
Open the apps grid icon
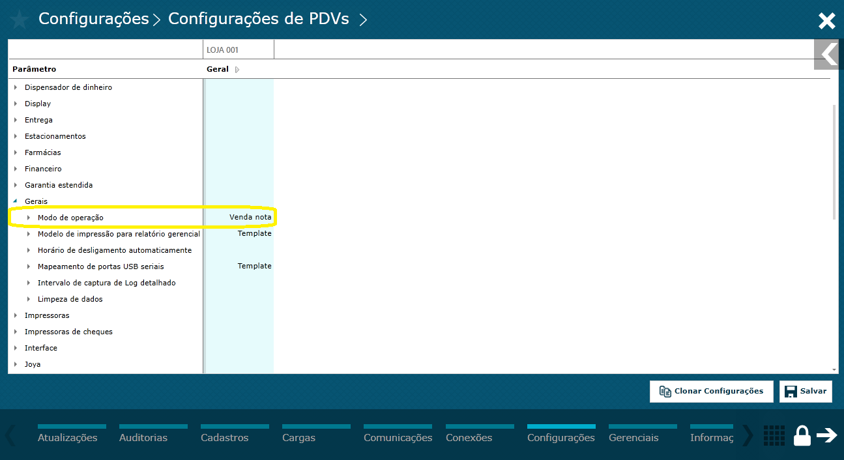(774, 435)
